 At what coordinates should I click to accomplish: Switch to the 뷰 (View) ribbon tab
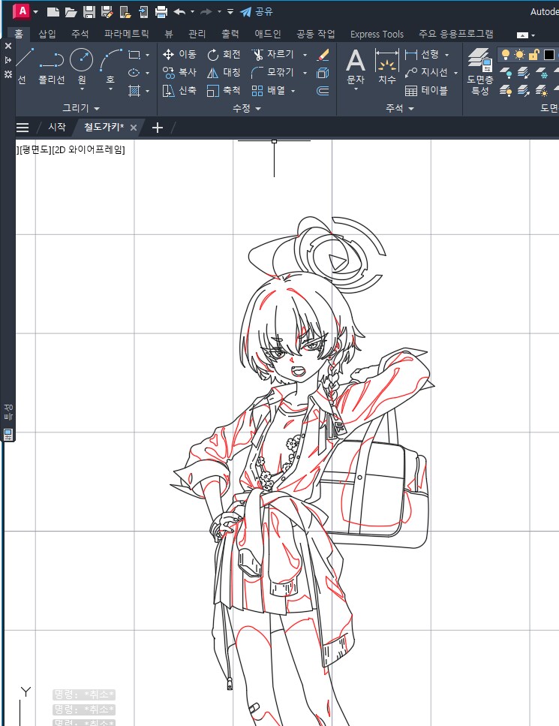pos(169,34)
